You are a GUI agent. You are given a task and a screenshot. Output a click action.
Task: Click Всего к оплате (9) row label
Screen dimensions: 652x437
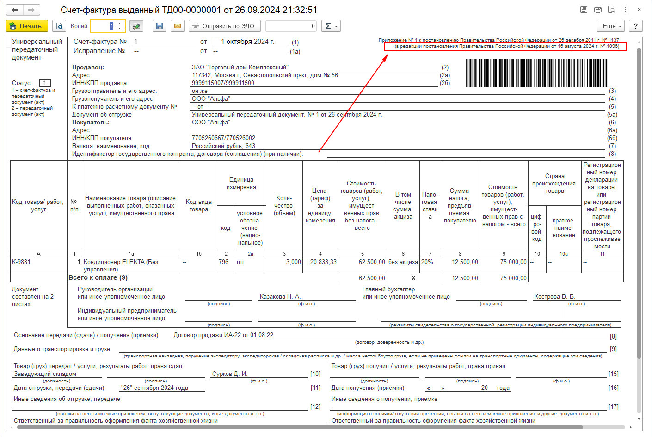point(98,278)
